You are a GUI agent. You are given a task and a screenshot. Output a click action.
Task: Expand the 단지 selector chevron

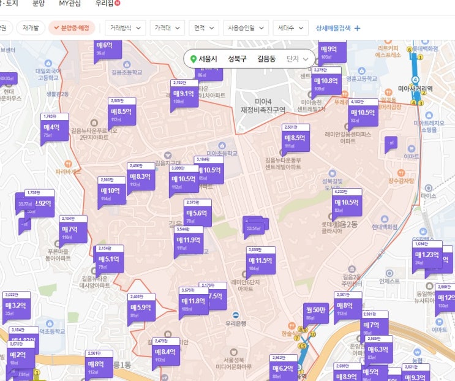point(305,59)
